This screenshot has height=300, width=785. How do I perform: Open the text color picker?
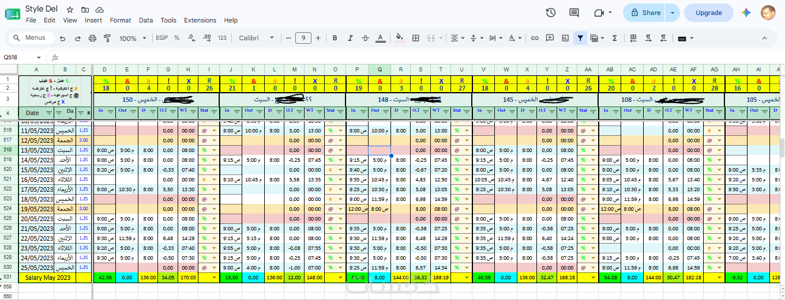pyautogui.click(x=381, y=38)
